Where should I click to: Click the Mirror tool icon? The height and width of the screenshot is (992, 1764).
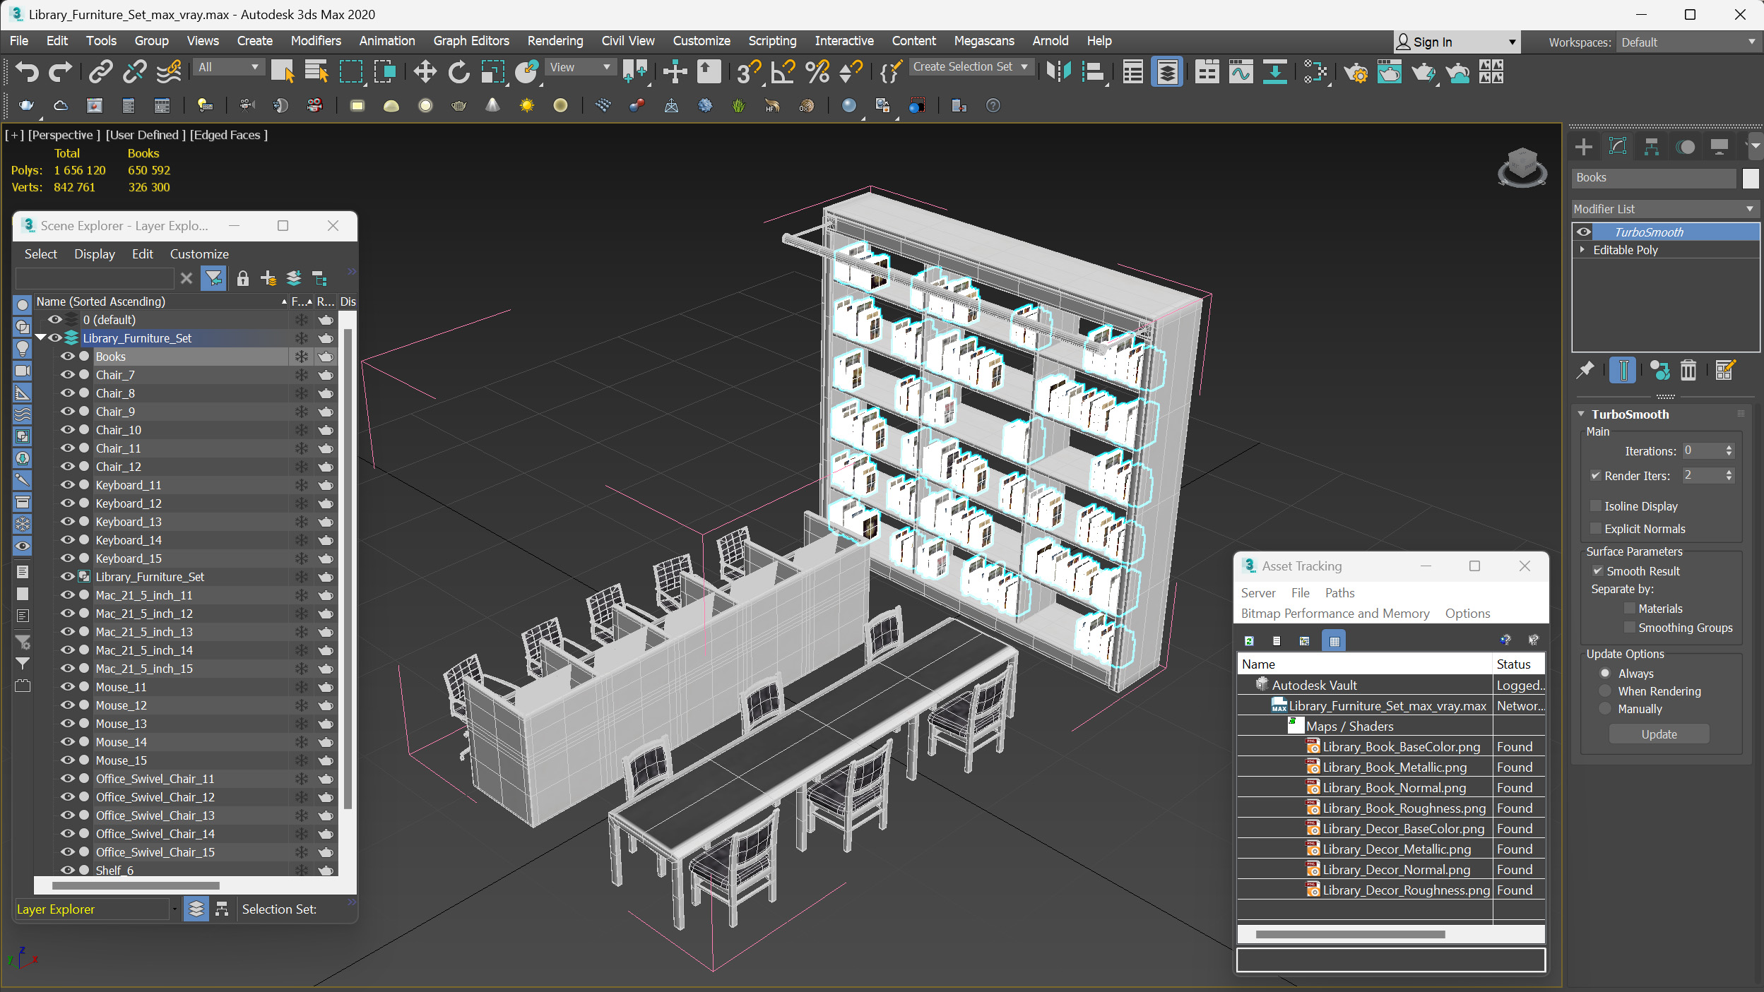coord(1058,71)
